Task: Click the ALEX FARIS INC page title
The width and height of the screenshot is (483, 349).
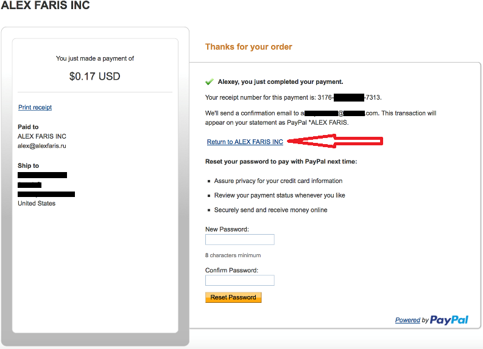Action: (45, 5)
